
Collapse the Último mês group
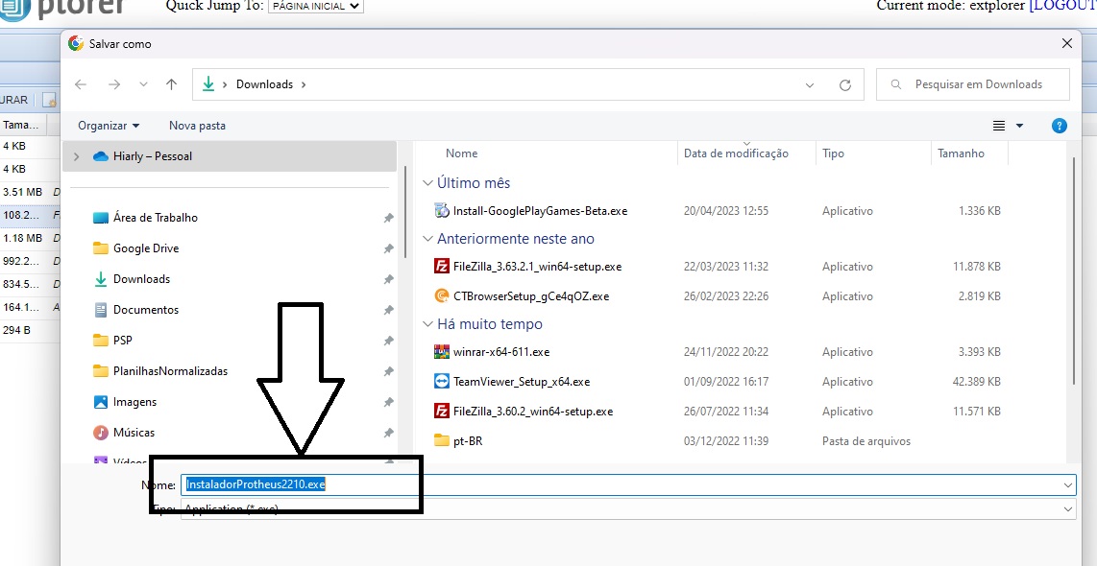428,183
